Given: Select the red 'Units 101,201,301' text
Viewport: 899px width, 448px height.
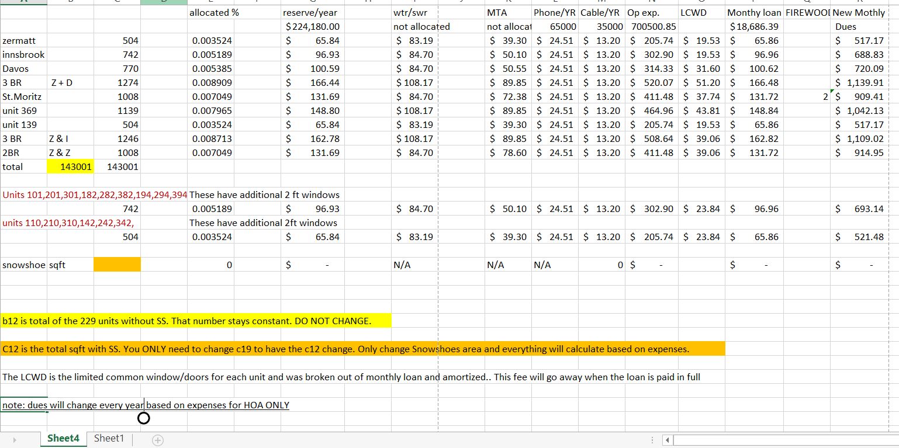Looking at the screenshot, I should coord(95,195).
